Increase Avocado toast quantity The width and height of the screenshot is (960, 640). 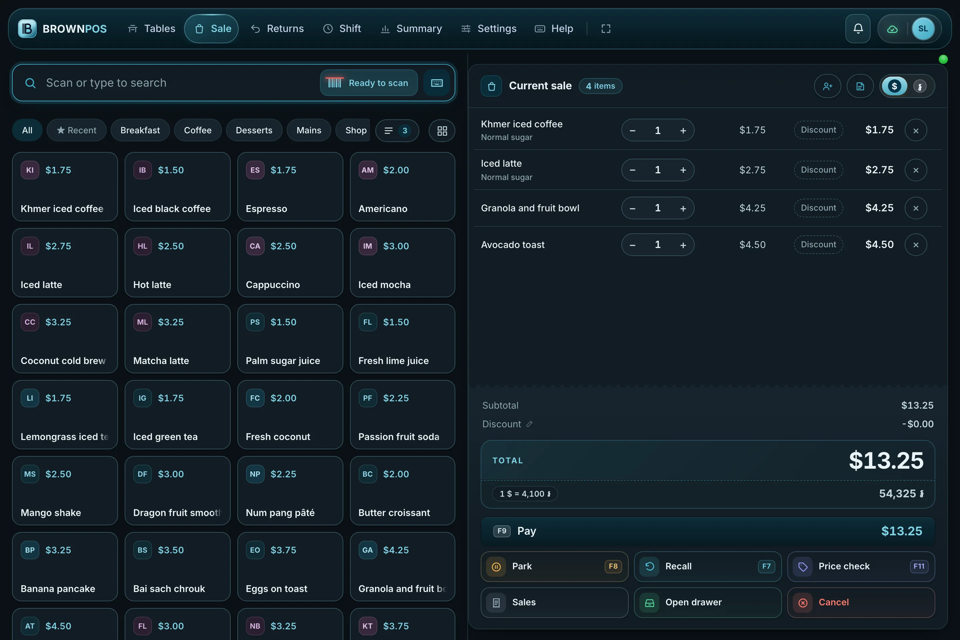click(683, 244)
